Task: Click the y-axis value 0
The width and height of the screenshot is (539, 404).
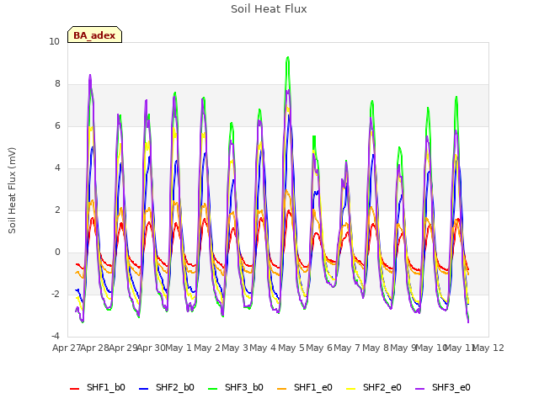Action: point(57,252)
